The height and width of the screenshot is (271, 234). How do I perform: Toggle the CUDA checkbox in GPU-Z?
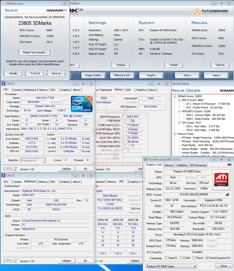pyautogui.click(x=181, y=258)
